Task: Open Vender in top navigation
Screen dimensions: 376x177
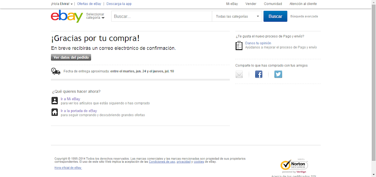Action: pyautogui.click(x=251, y=4)
